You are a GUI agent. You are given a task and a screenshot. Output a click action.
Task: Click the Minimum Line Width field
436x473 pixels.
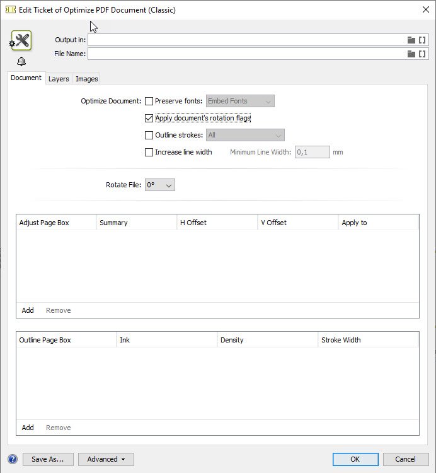(312, 152)
